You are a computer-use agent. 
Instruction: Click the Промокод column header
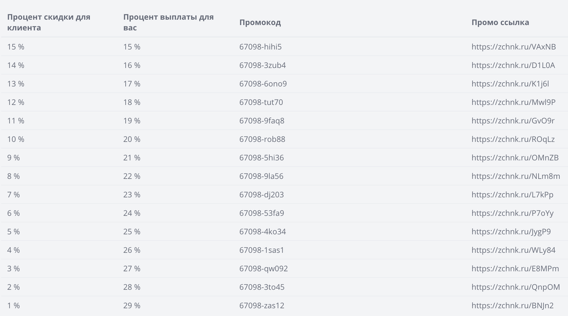[x=260, y=22]
